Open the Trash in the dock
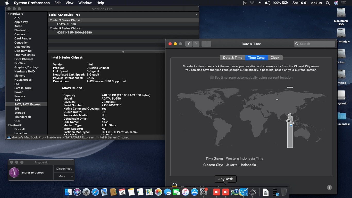 pos(284,192)
